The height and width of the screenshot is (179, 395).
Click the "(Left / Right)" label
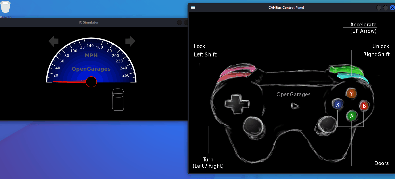208,166
